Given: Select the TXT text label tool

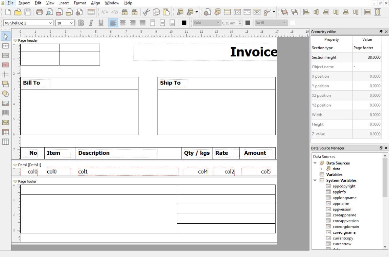Looking at the screenshot, I should pyautogui.click(x=6, y=46).
